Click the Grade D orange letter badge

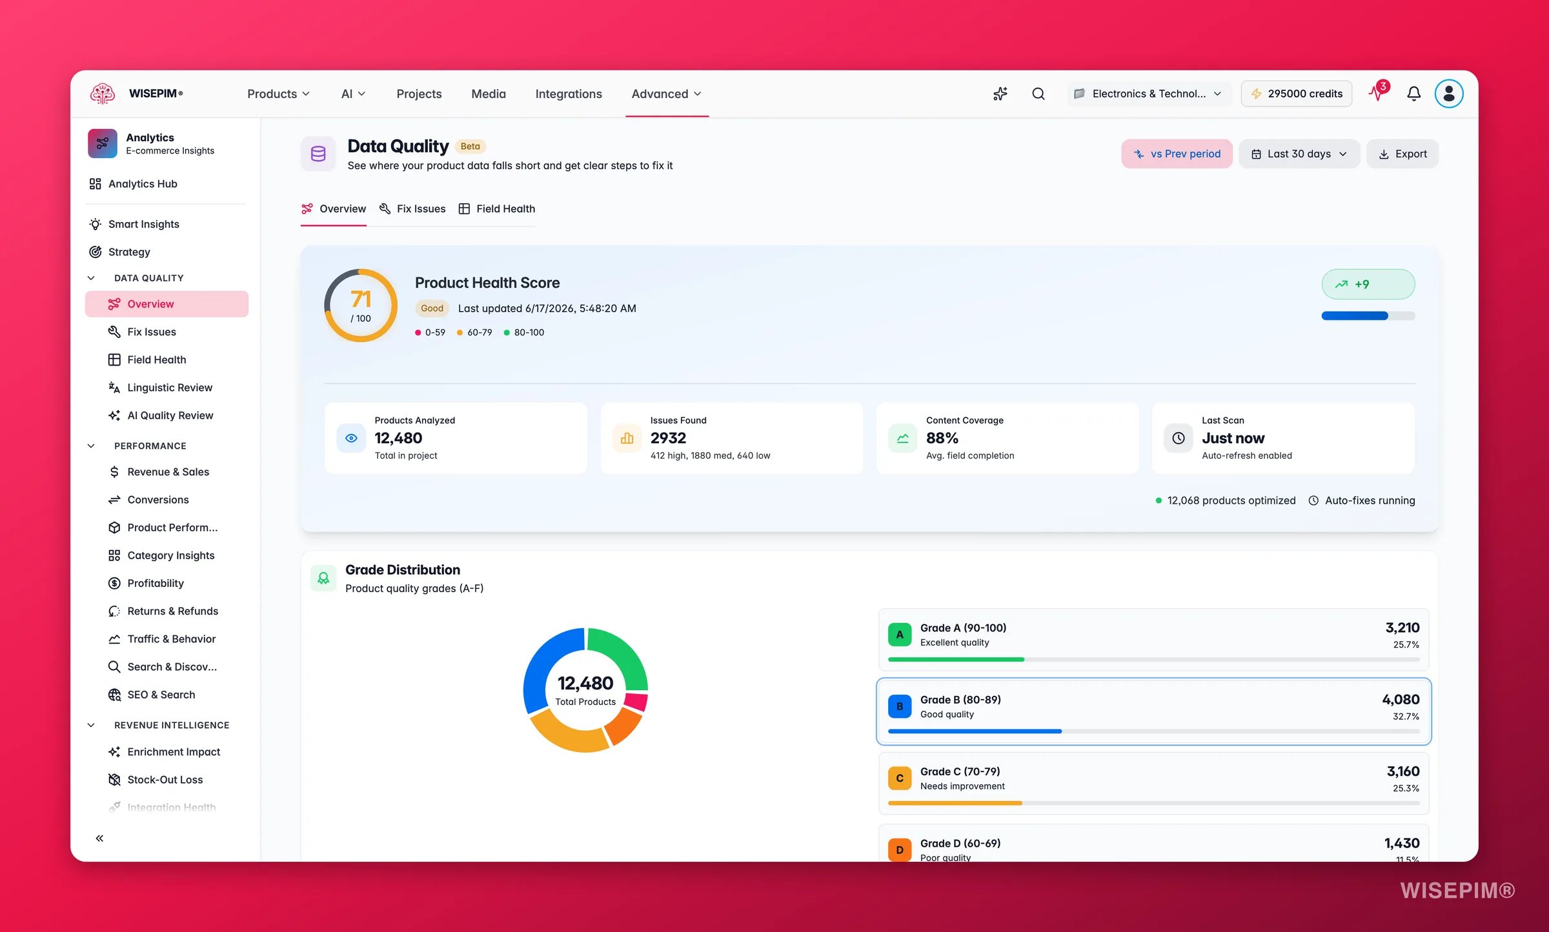point(900,849)
